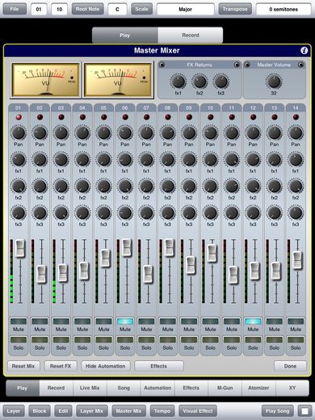Image resolution: width=315 pixels, height=420 pixels.
Task: Click the Master Mix button in bottom bar
Action: [x=128, y=411]
